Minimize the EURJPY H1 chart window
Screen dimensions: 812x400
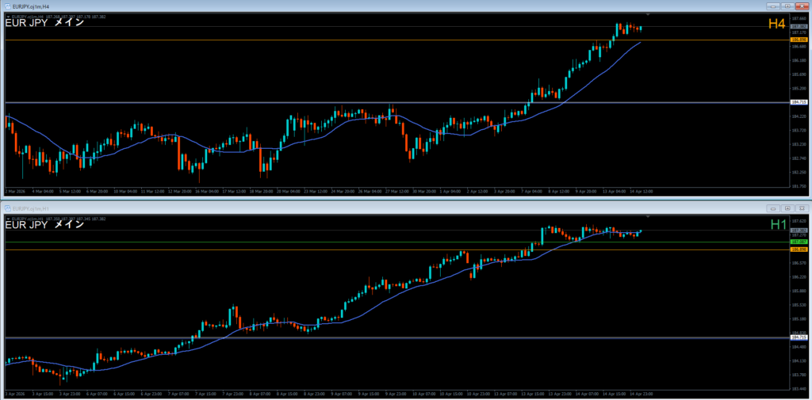pos(772,208)
